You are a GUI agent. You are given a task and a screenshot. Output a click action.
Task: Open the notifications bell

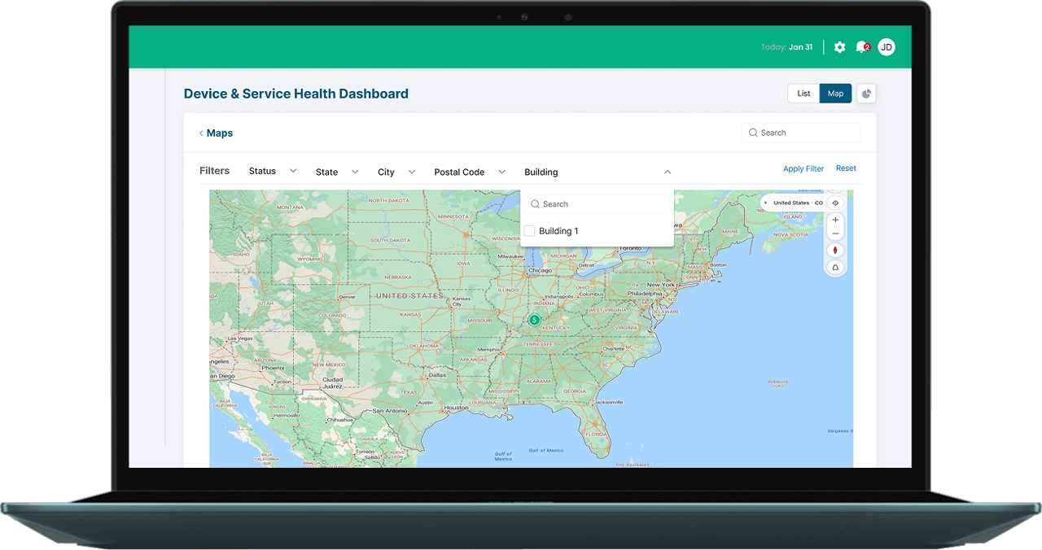[861, 47]
